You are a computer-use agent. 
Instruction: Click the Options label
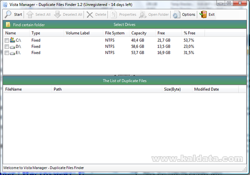[189, 15]
